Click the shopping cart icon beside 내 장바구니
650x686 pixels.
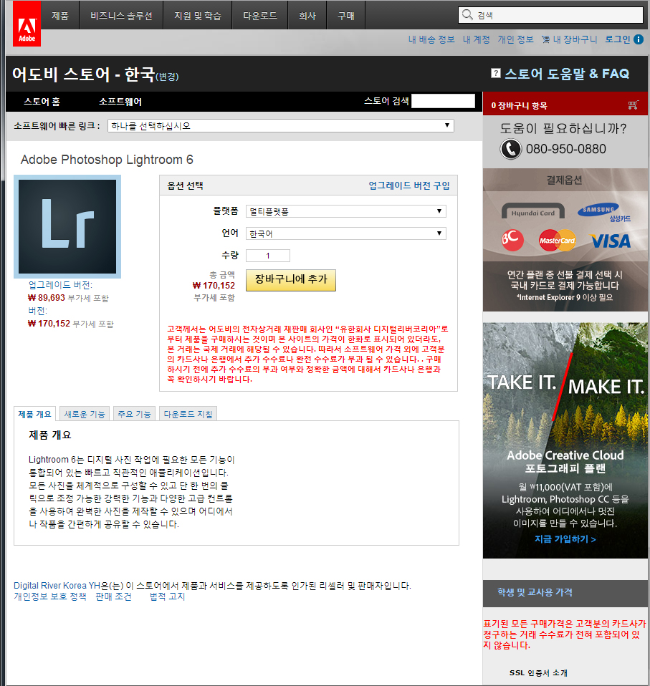[x=545, y=39]
